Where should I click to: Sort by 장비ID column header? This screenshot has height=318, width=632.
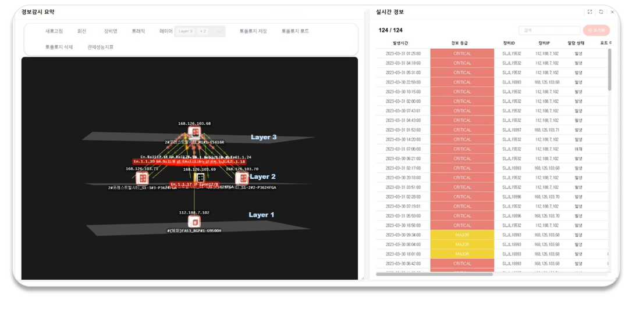pyautogui.click(x=509, y=43)
